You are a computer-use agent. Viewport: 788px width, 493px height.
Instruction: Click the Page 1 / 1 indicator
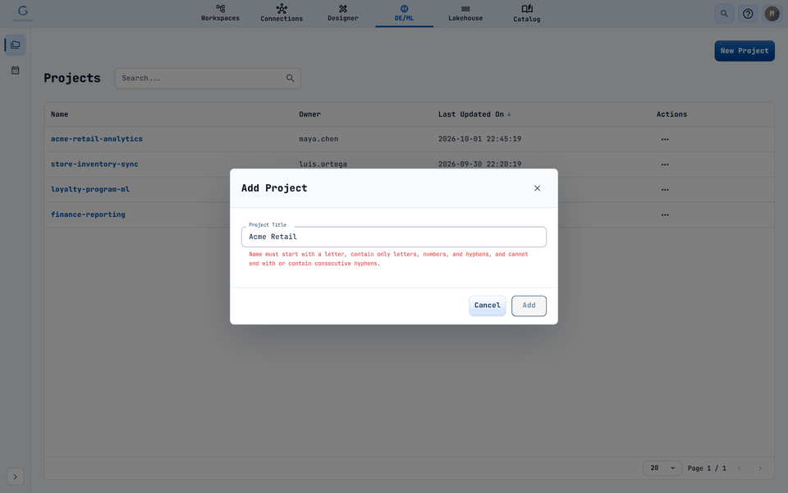tap(707, 468)
